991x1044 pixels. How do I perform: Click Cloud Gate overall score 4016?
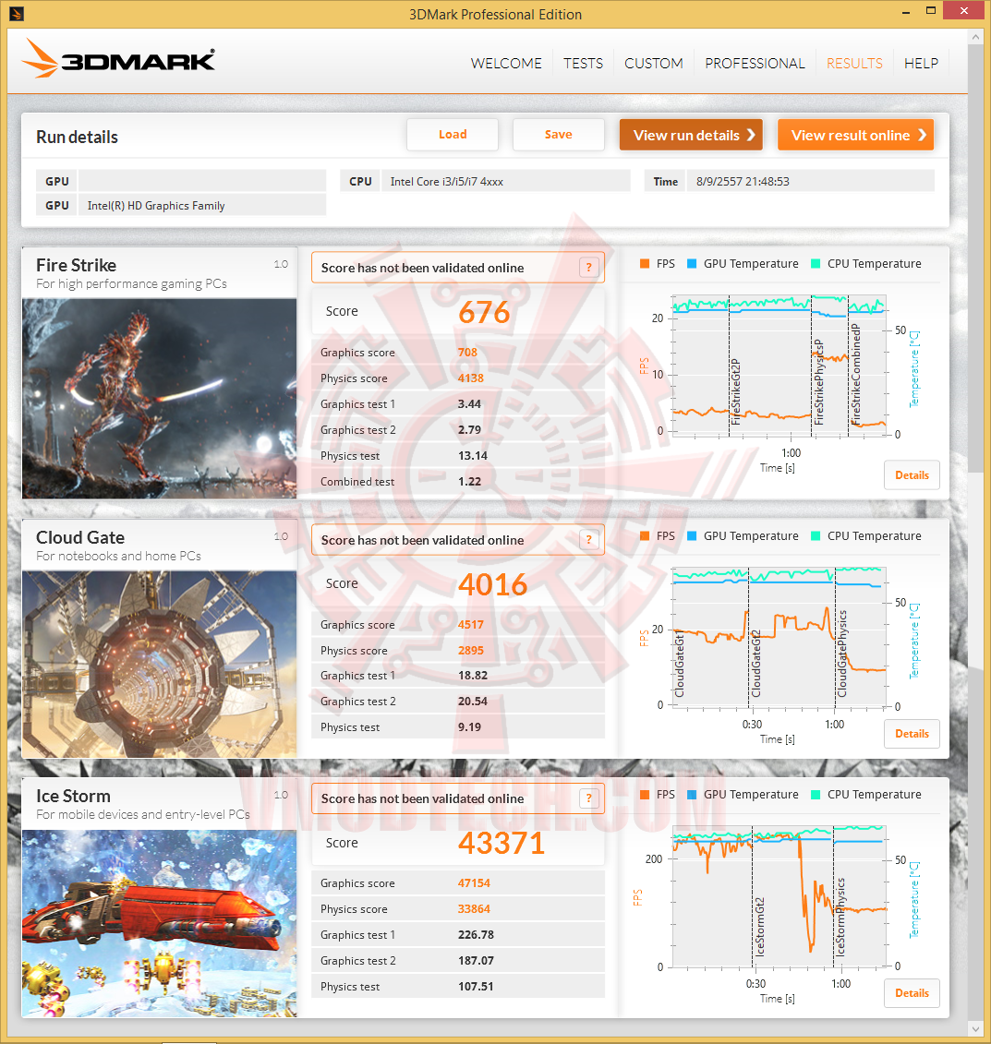[x=493, y=584]
